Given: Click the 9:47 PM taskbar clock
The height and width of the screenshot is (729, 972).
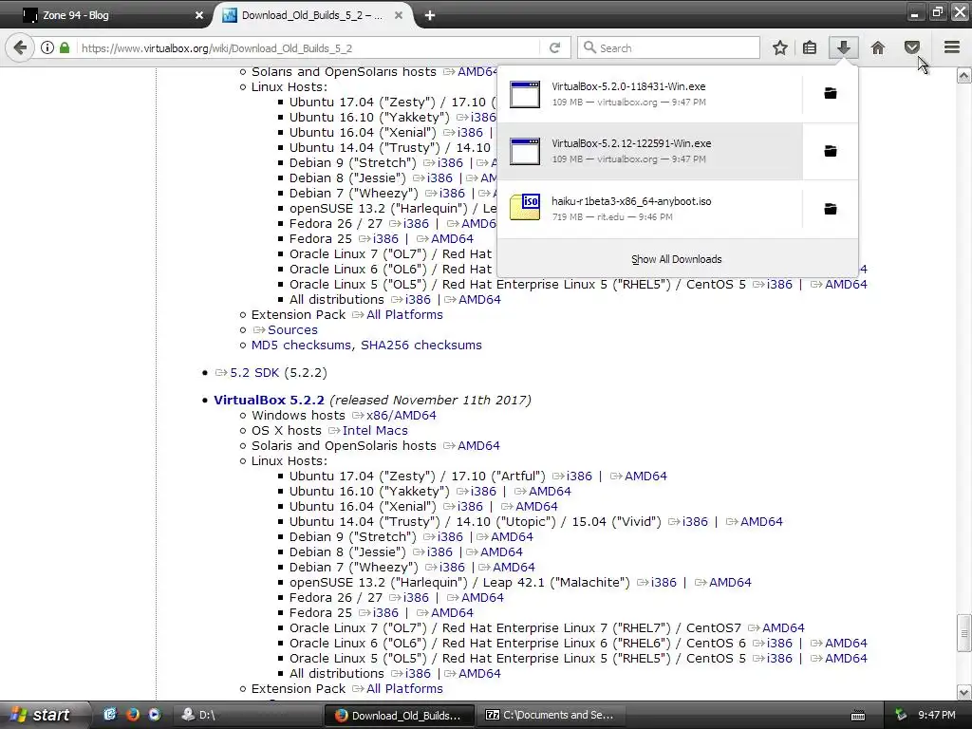Looking at the screenshot, I should pos(937,716).
